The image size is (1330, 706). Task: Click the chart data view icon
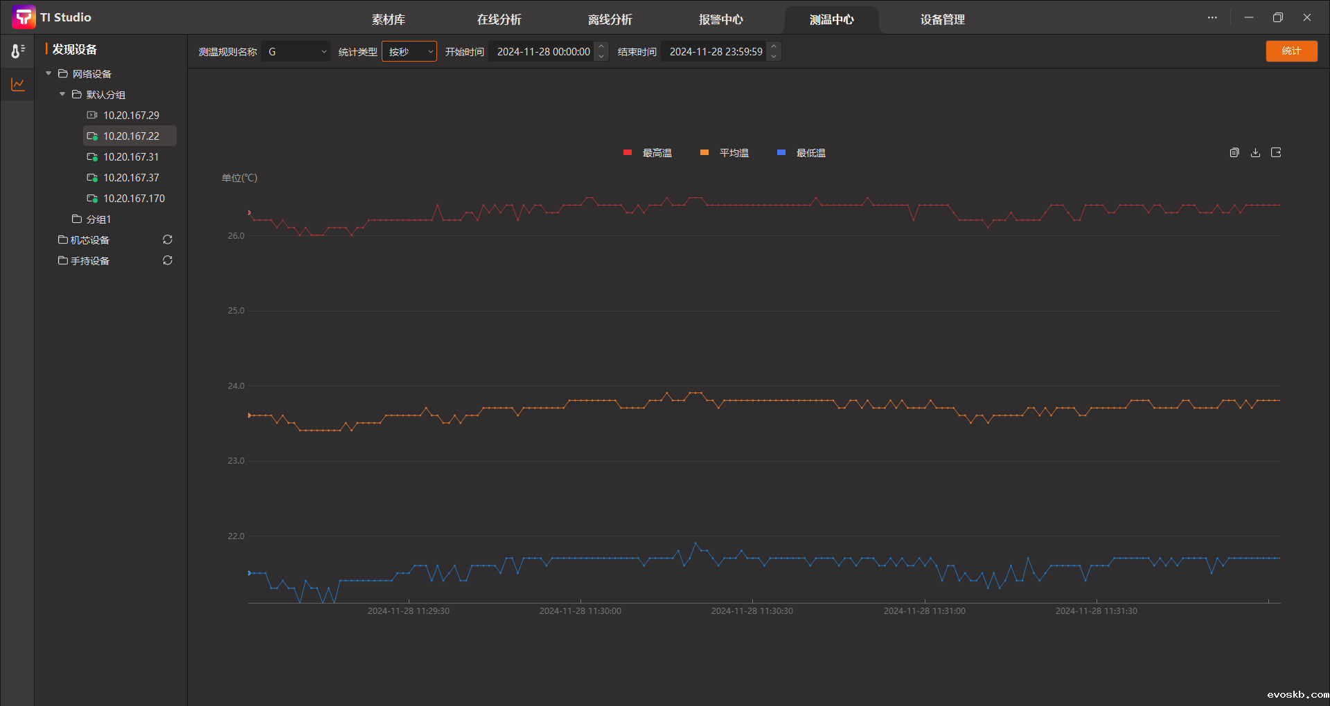pyautogui.click(x=1234, y=152)
